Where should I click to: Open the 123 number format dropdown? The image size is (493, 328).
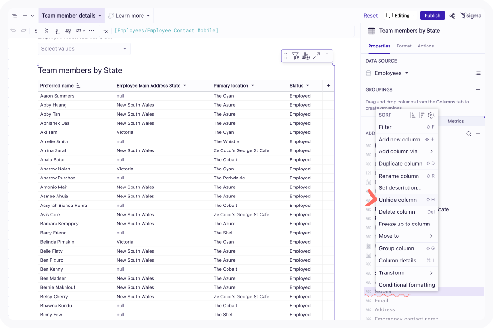pyautogui.click(x=80, y=31)
